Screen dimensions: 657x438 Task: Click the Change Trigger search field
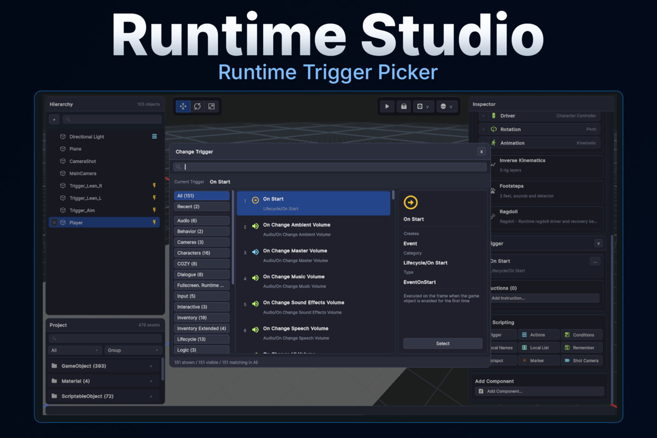(330, 167)
